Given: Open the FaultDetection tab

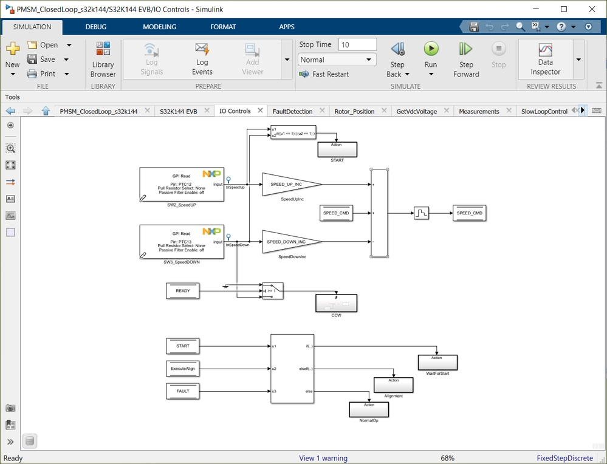Looking at the screenshot, I should [x=292, y=112].
